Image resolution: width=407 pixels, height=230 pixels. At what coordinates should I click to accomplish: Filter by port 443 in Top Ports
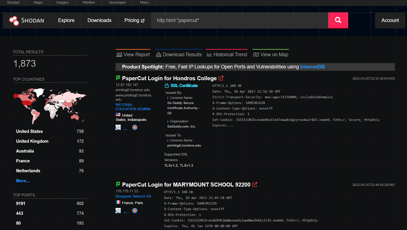[x=50, y=213]
